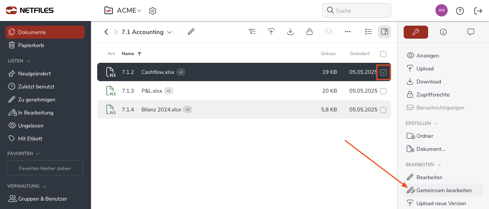Click the pencil edit icon beside folder name
Screen dimensions: 489x209
point(191,32)
